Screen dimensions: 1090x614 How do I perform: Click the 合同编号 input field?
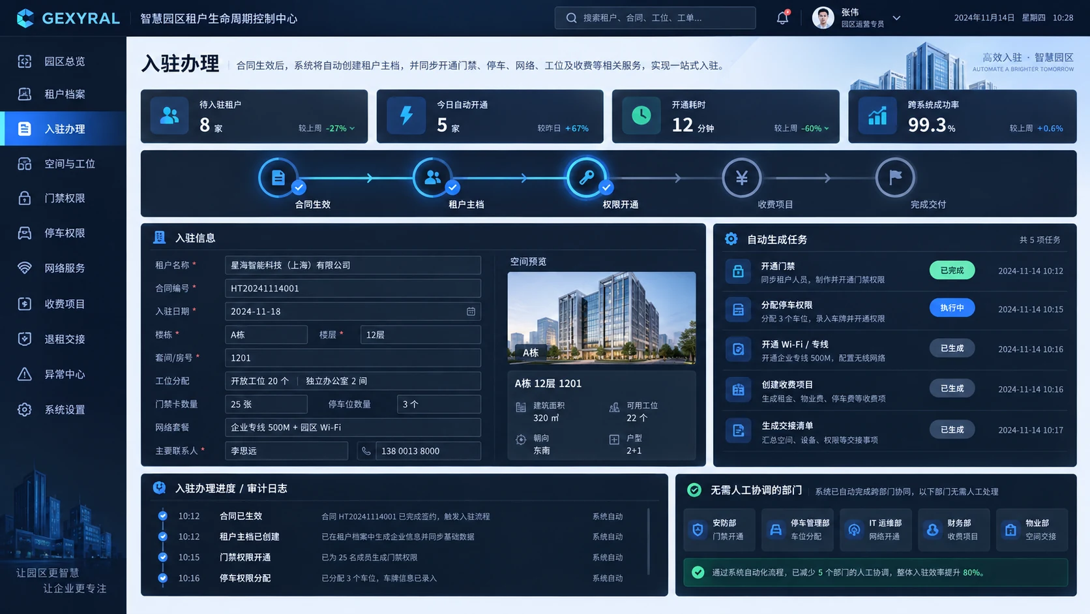(353, 288)
